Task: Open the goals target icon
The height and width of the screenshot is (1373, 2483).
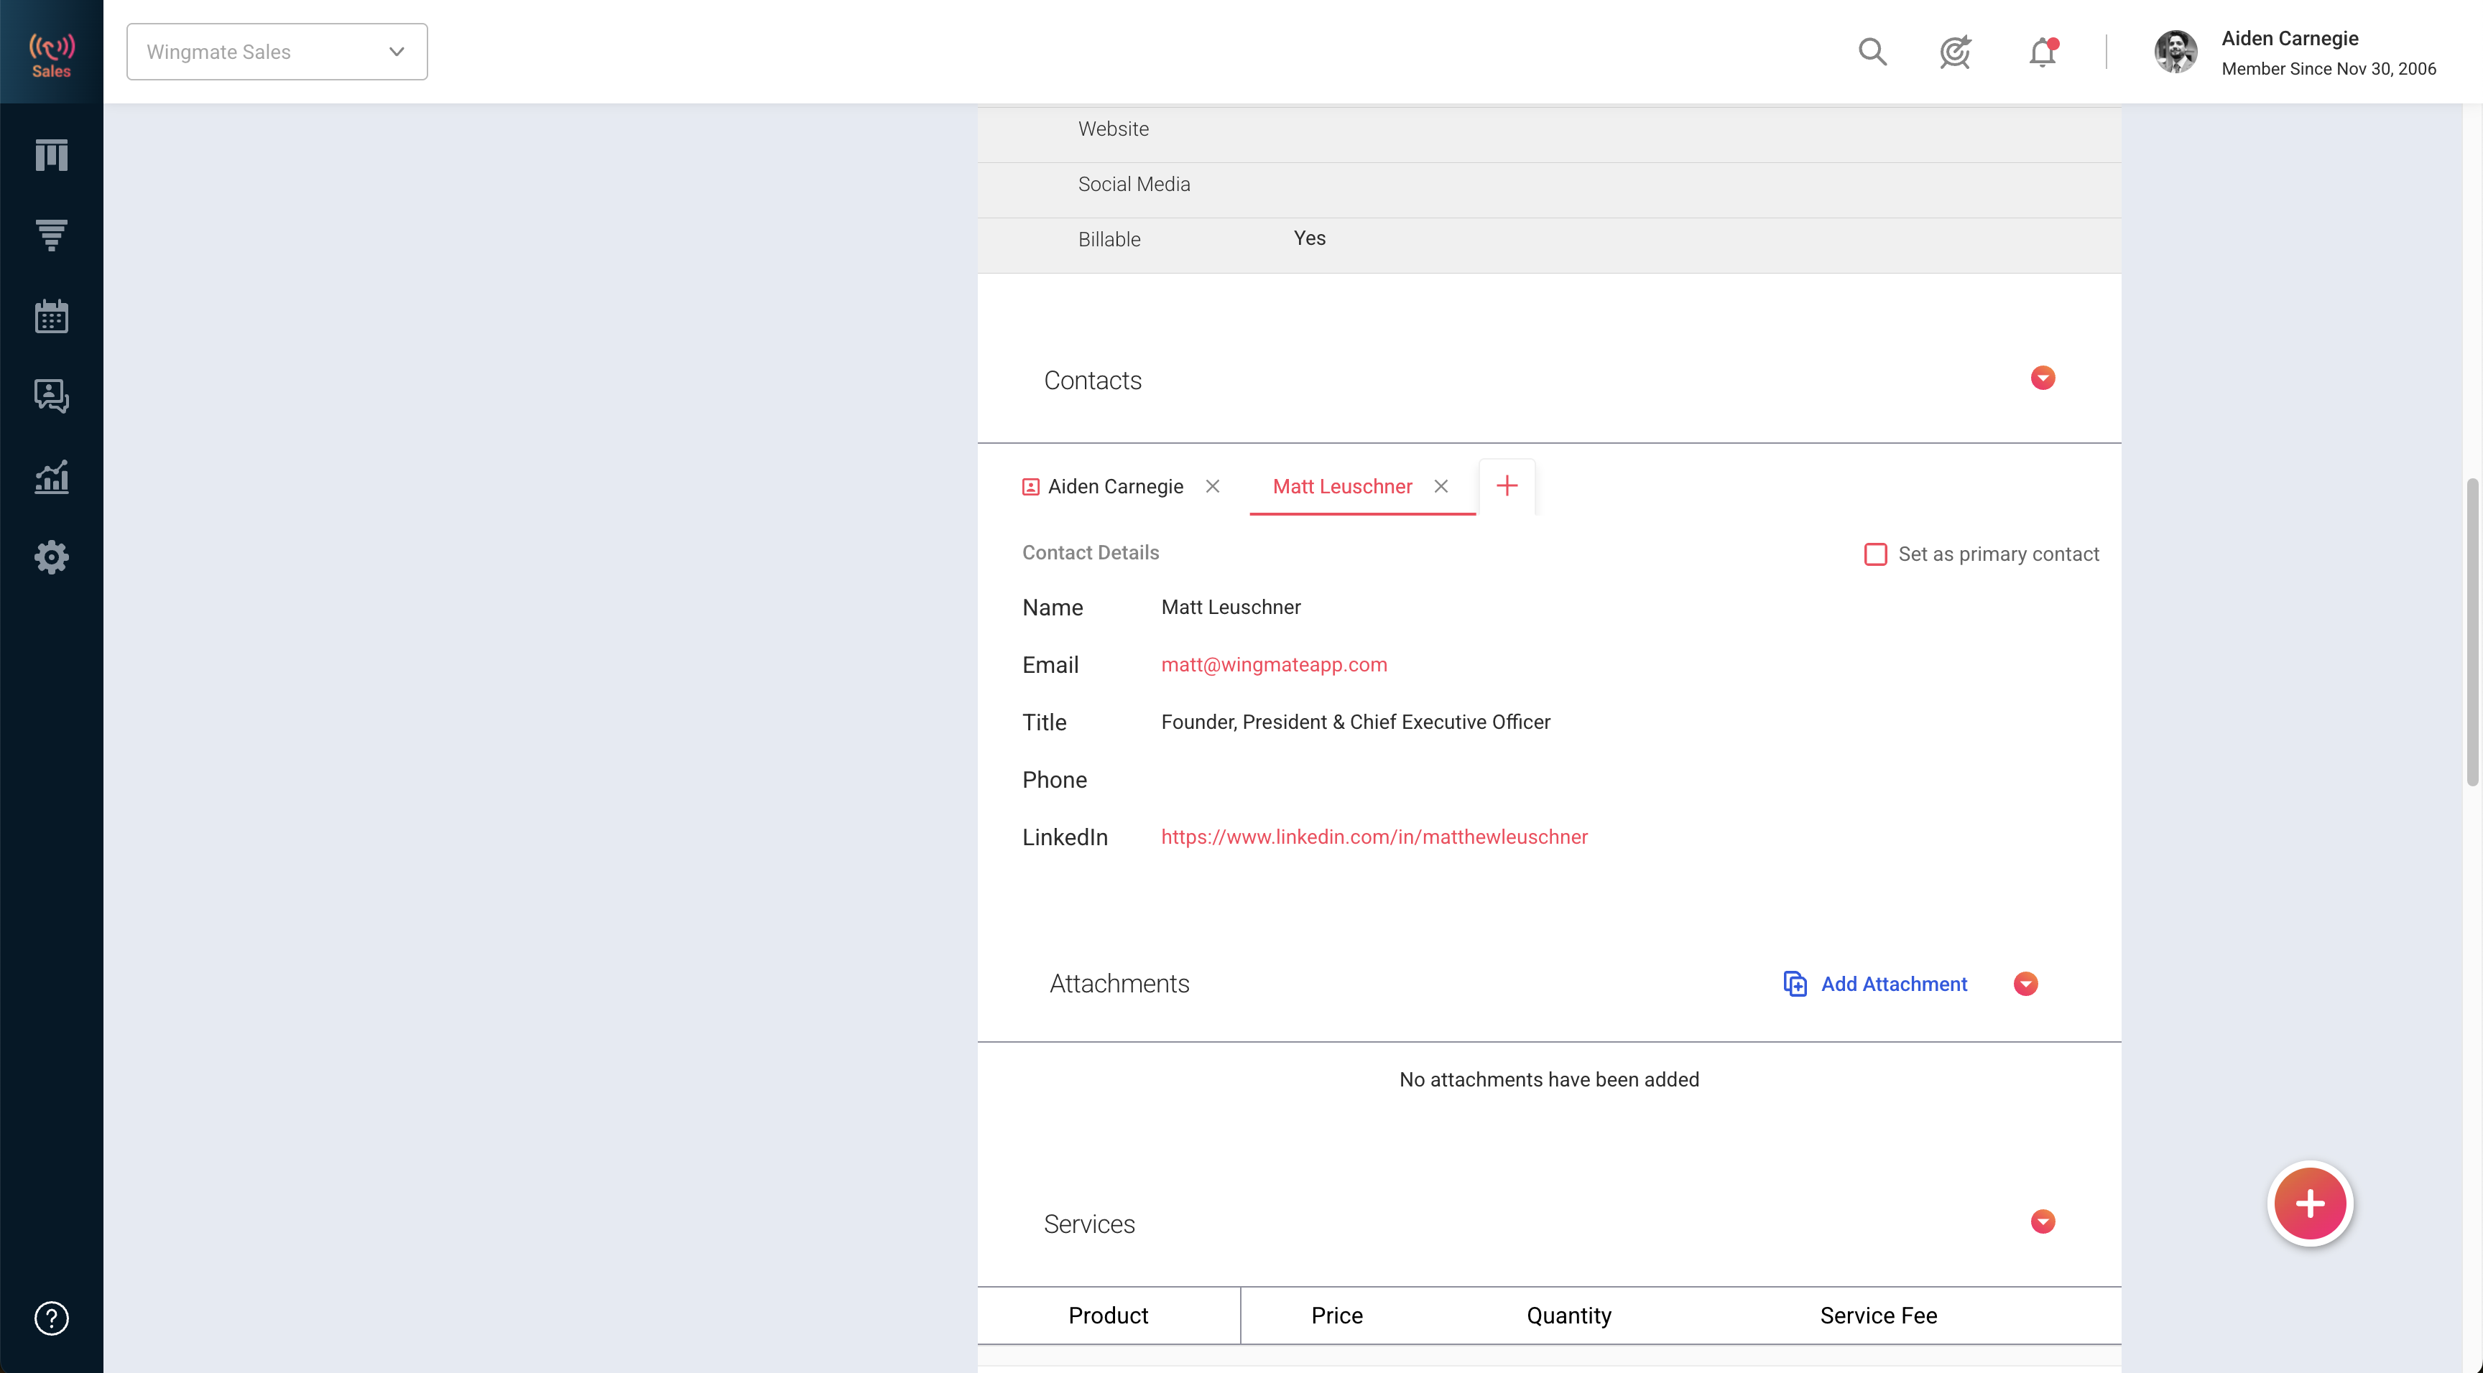Action: (x=1955, y=52)
